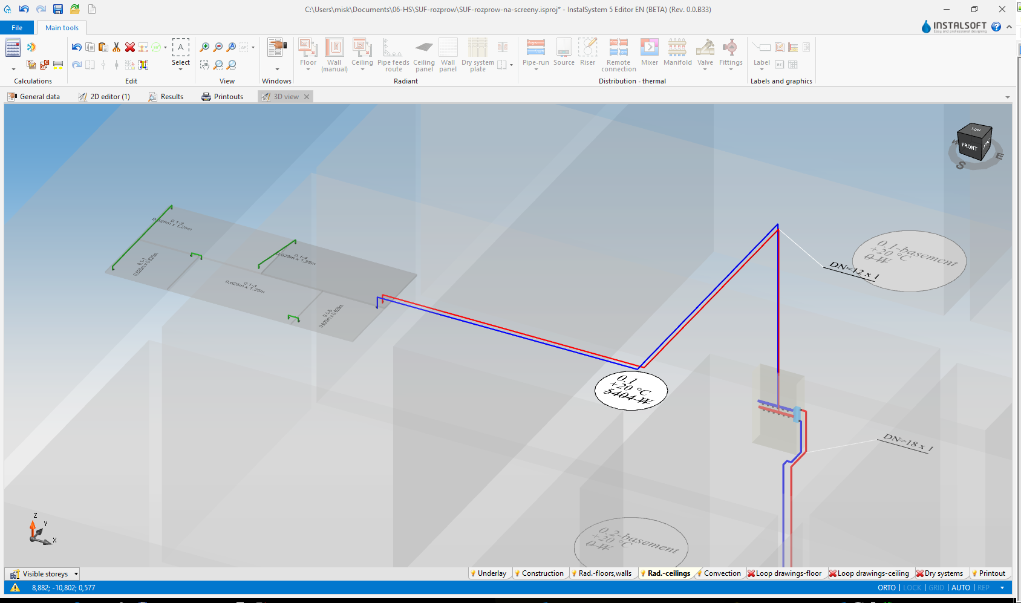Click the zoom in magnifier icon
Viewport: 1021px width, 603px height.
pyautogui.click(x=204, y=47)
